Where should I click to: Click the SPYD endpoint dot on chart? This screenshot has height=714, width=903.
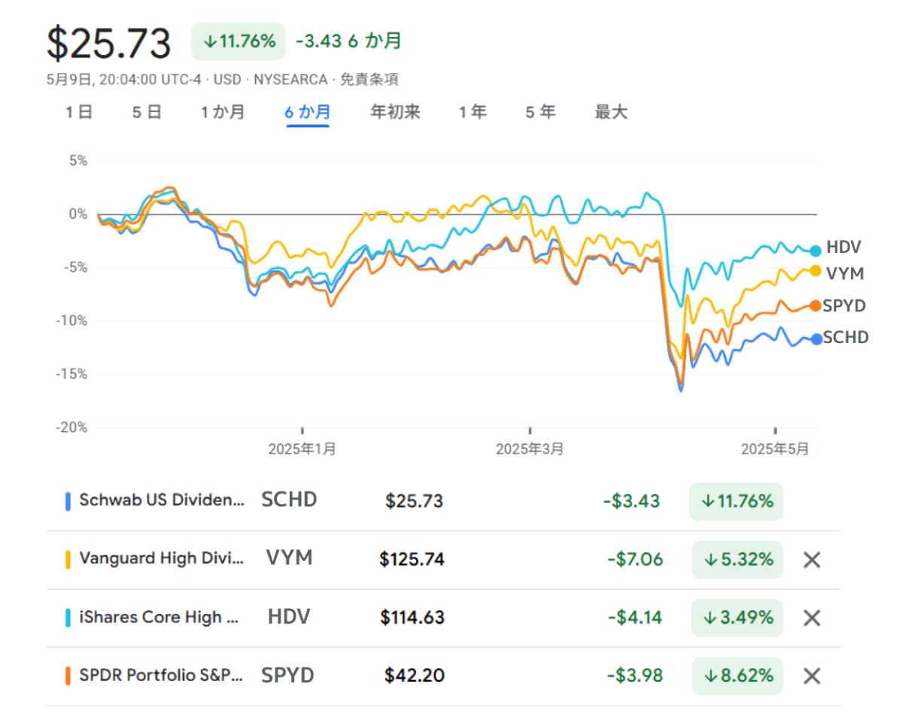[x=816, y=305]
